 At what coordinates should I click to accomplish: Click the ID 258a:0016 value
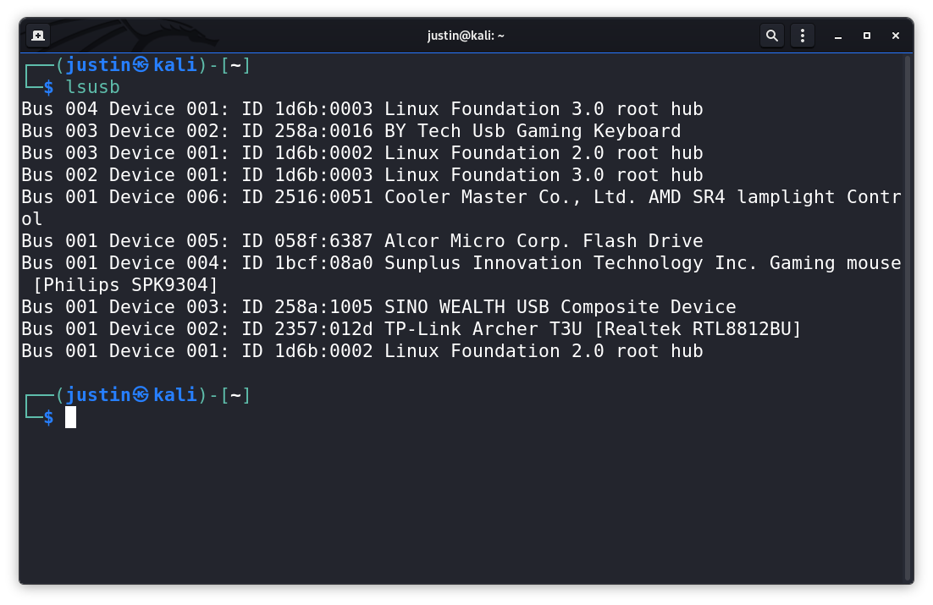[323, 131]
